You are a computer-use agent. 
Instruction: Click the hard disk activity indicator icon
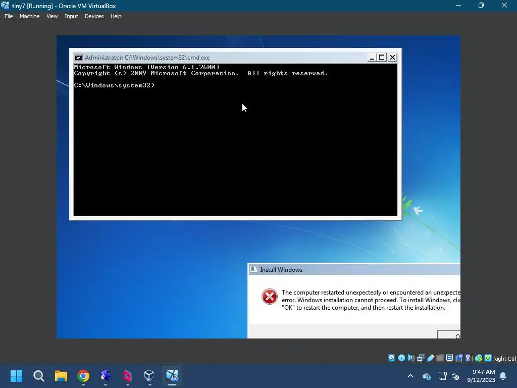tap(391, 358)
